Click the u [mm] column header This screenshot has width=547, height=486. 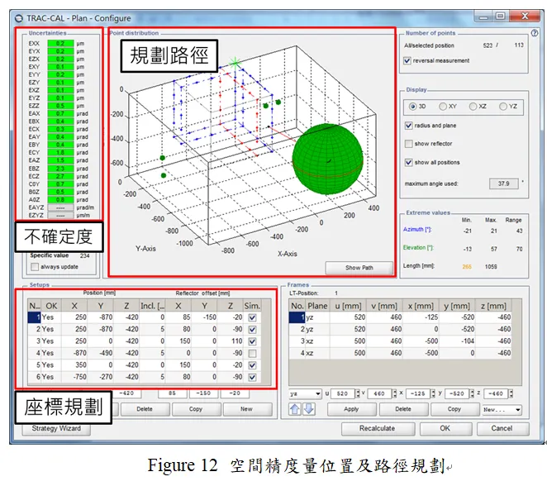[x=348, y=306]
